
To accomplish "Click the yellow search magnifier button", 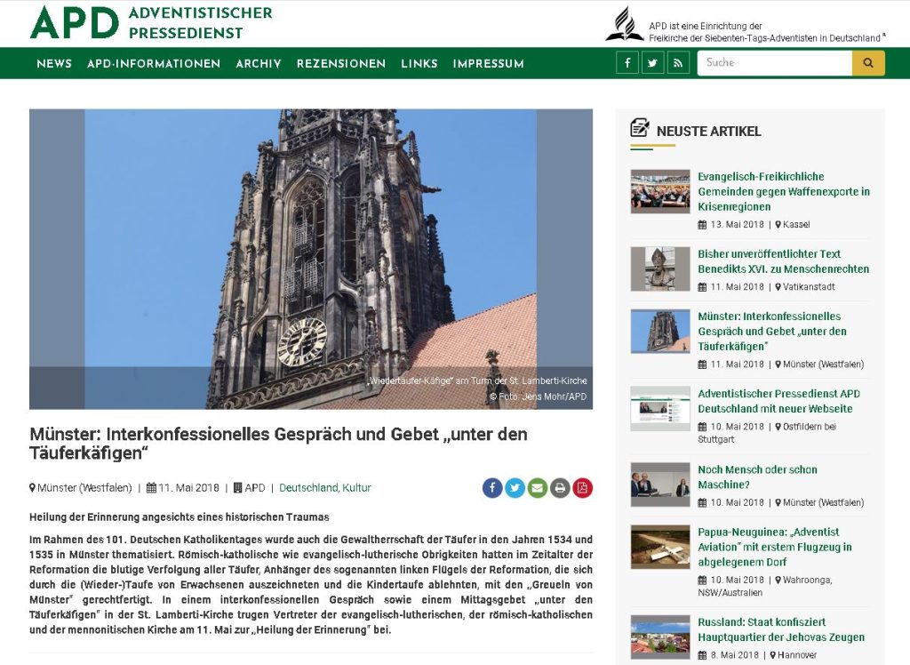I will [x=868, y=63].
